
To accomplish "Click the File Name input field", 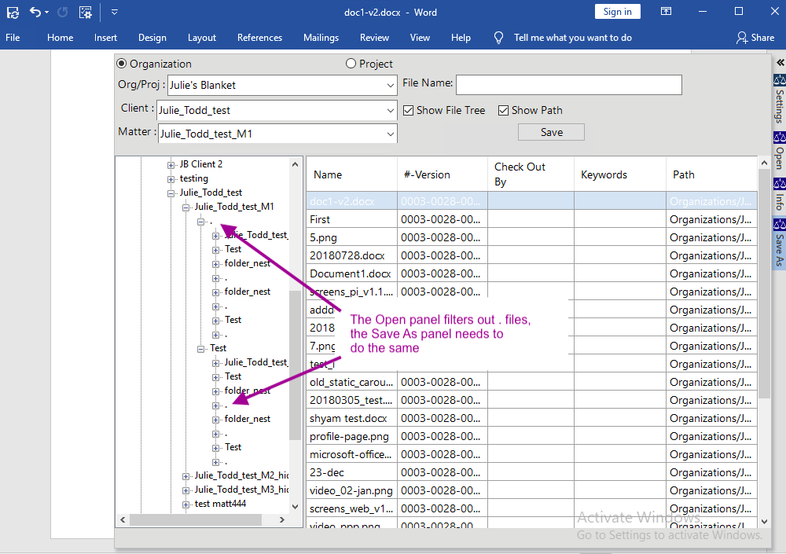I will pyautogui.click(x=569, y=85).
